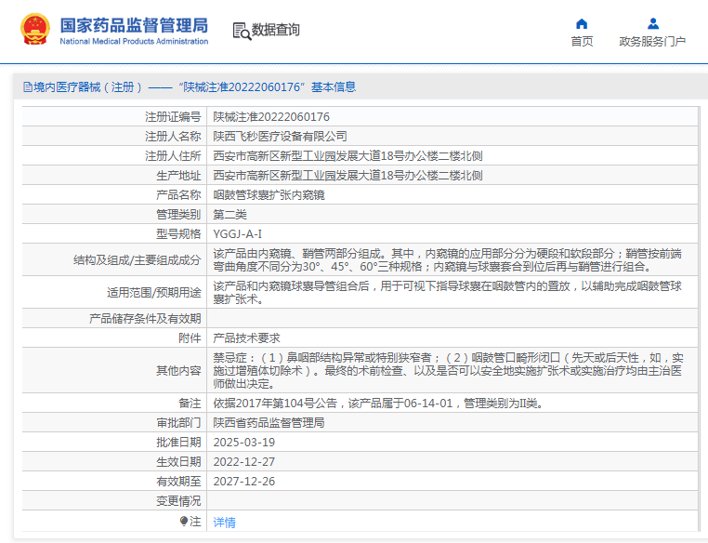Click the 禁忌症 contraindications text
Screen dimensions: 708x543
(x=449, y=370)
